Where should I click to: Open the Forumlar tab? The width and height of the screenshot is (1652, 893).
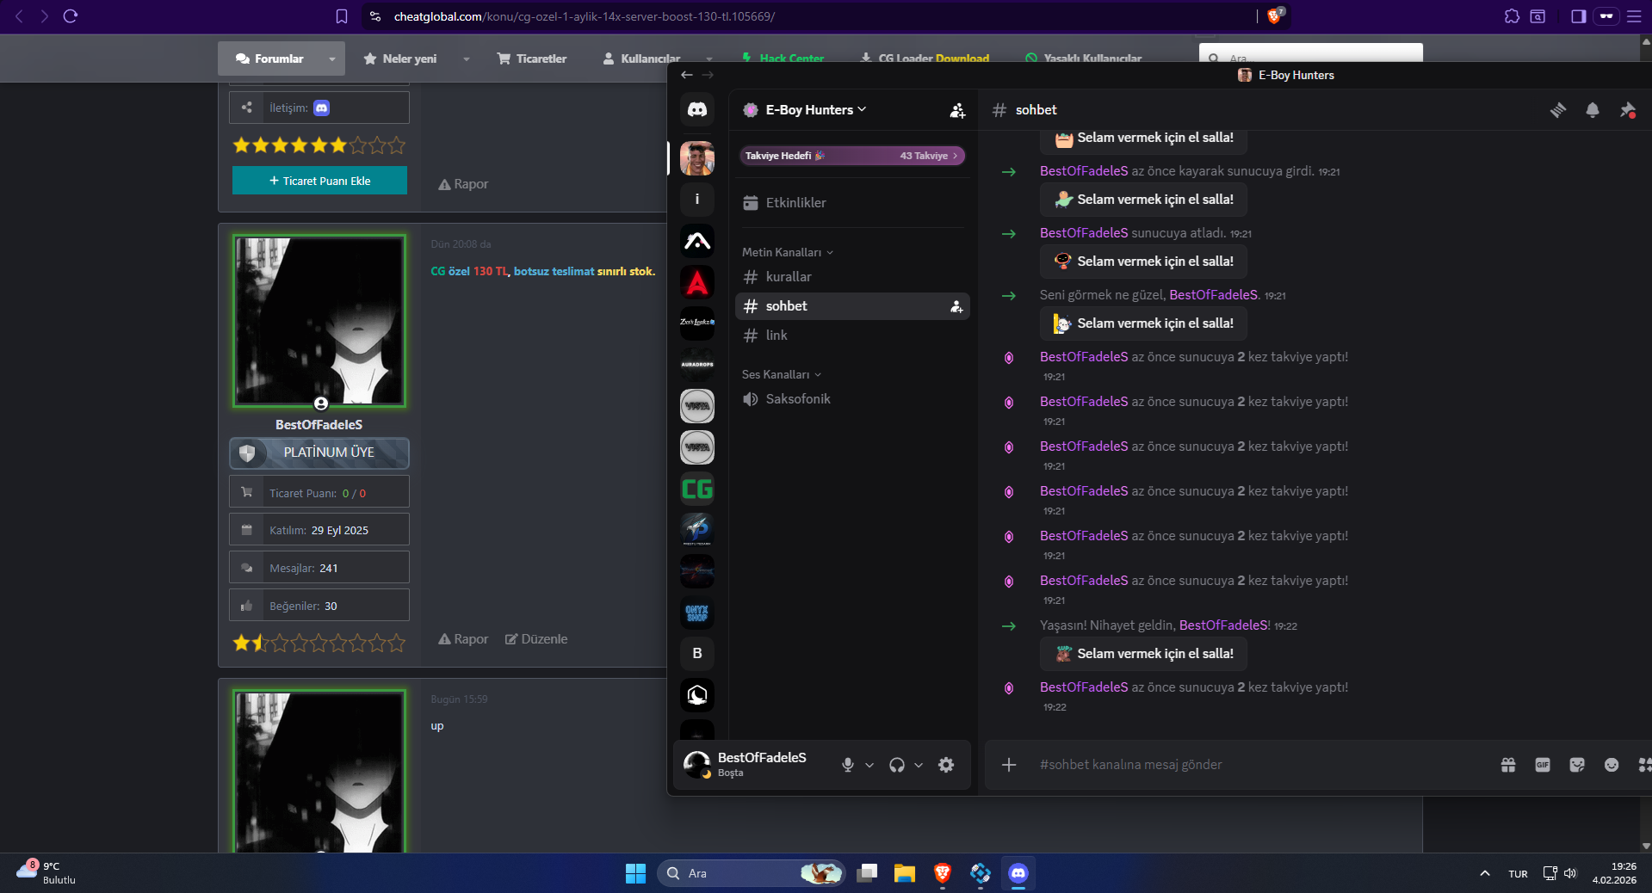pyautogui.click(x=269, y=59)
